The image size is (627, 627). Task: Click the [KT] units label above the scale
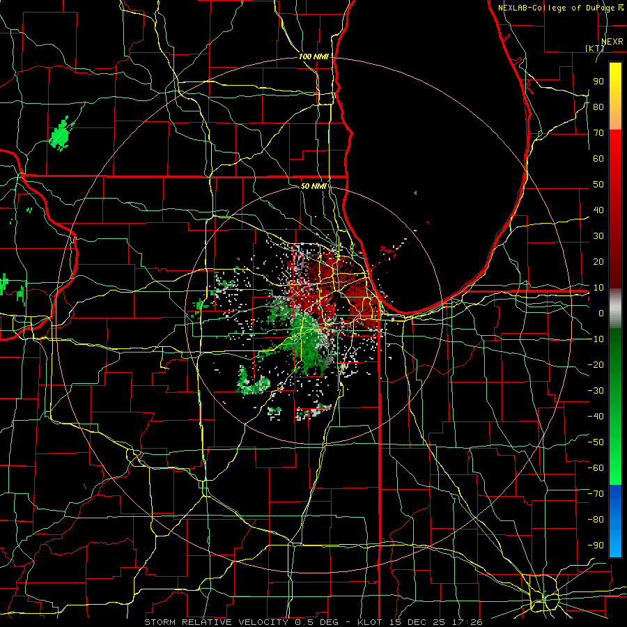595,48
